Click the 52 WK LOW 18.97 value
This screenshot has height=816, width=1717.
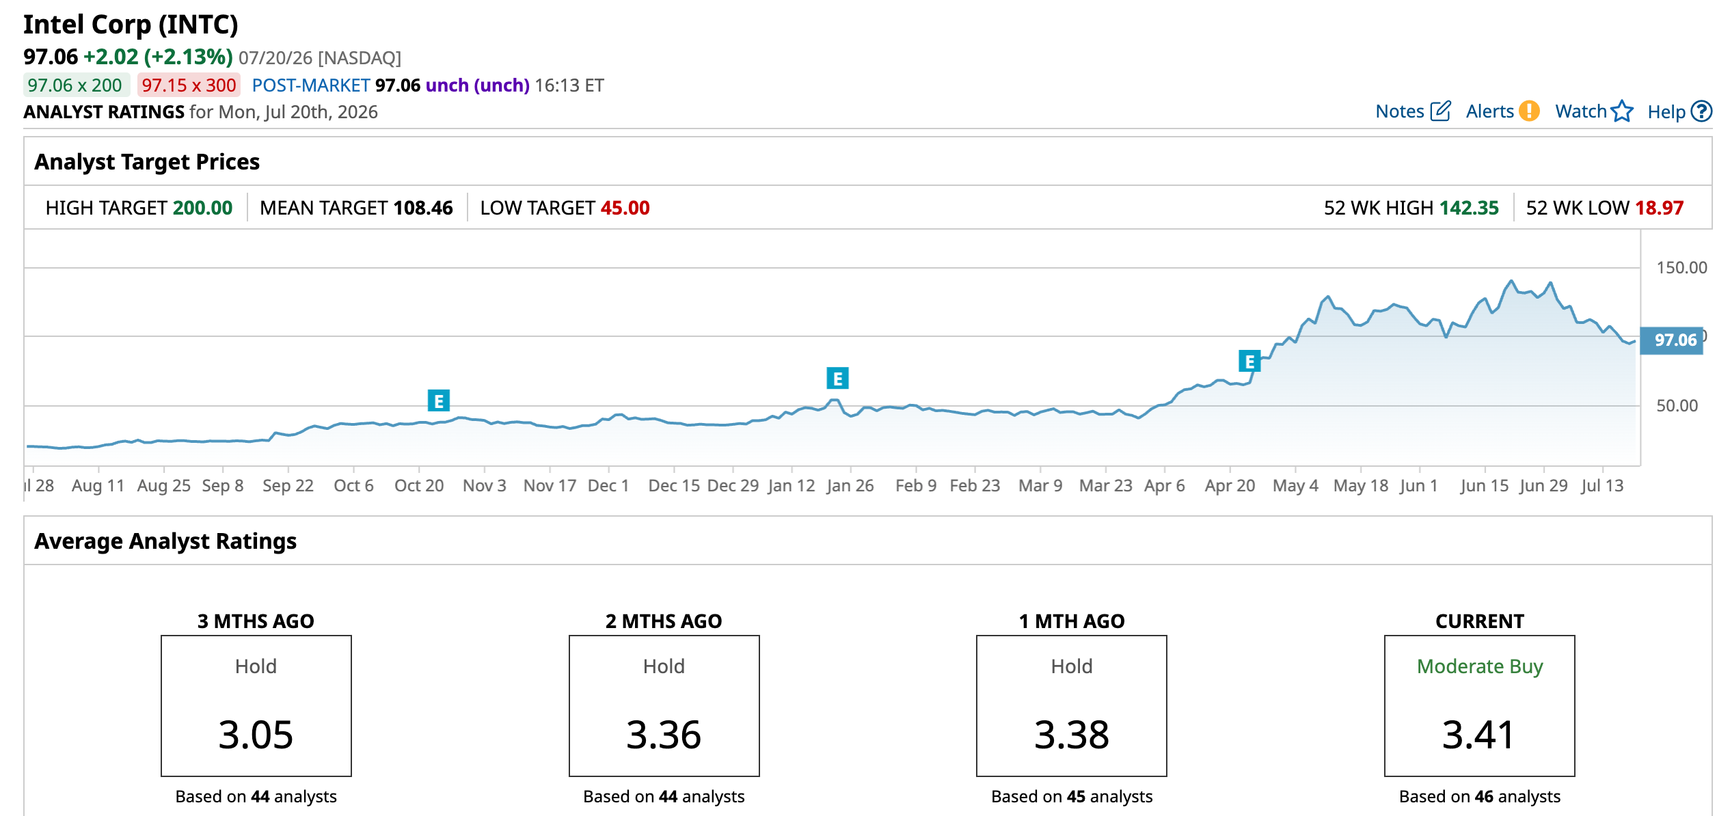coord(1659,208)
